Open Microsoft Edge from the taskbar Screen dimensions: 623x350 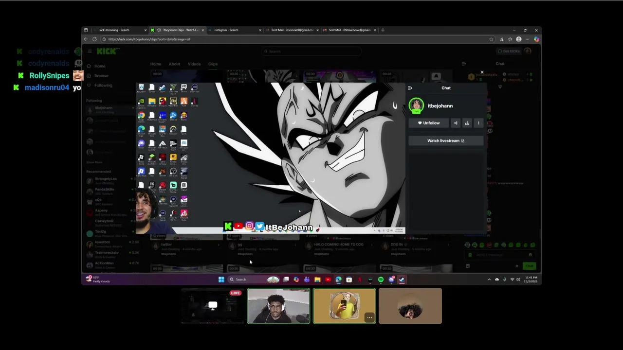coord(338,280)
